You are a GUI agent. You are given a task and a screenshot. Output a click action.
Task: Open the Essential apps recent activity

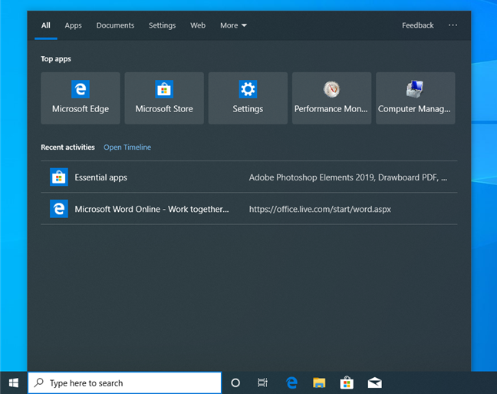click(x=249, y=177)
